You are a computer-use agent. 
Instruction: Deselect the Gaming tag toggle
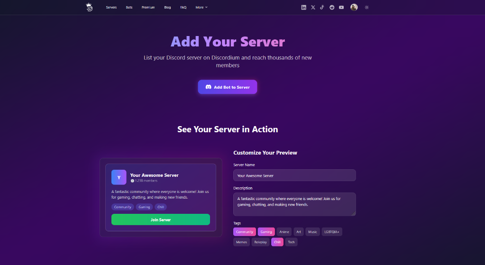coord(266,232)
